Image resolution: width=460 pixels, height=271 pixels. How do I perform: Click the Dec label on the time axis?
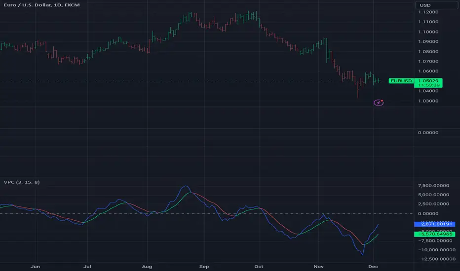pyautogui.click(x=374, y=266)
